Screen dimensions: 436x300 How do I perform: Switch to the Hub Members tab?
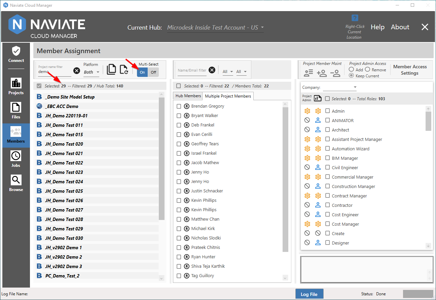[x=188, y=96]
